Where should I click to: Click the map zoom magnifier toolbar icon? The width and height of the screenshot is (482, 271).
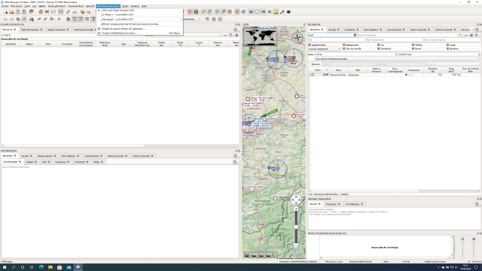[x=207, y=19]
